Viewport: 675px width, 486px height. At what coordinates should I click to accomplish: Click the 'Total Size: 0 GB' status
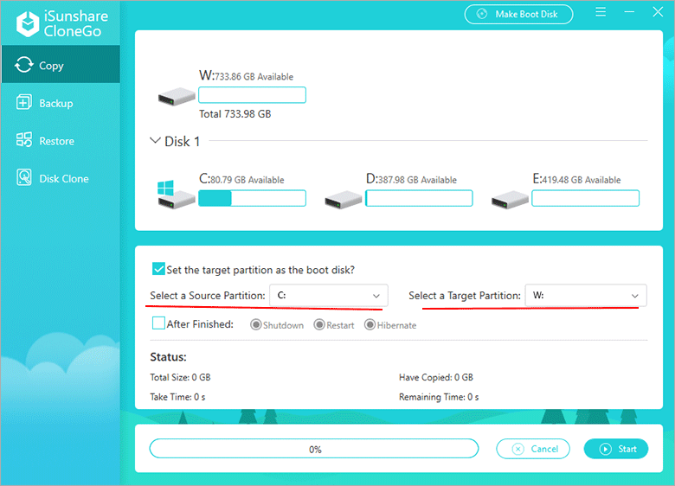pyautogui.click(x=180, y=377)
